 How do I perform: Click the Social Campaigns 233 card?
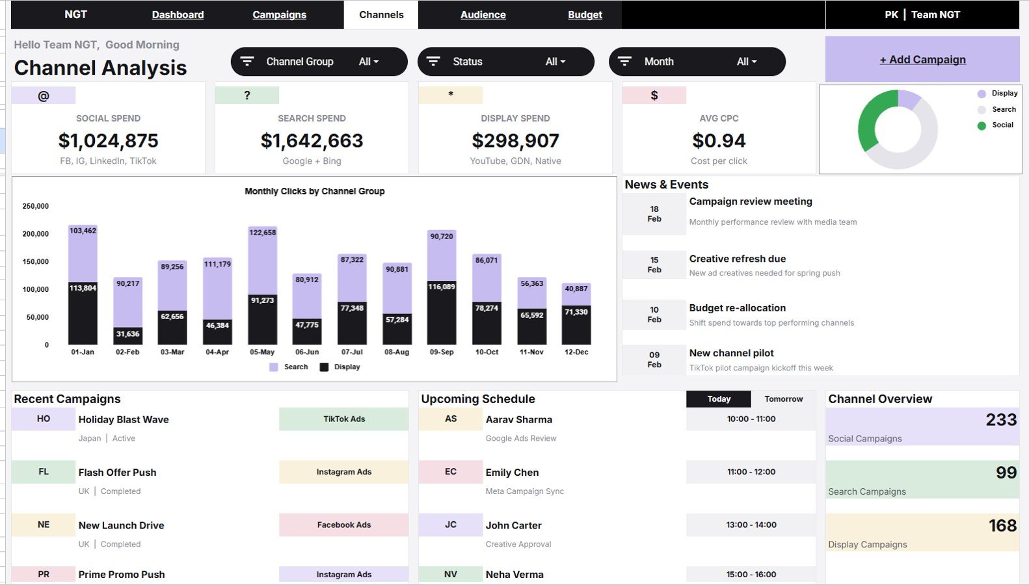pyautogui.click(x=922, y=427)
